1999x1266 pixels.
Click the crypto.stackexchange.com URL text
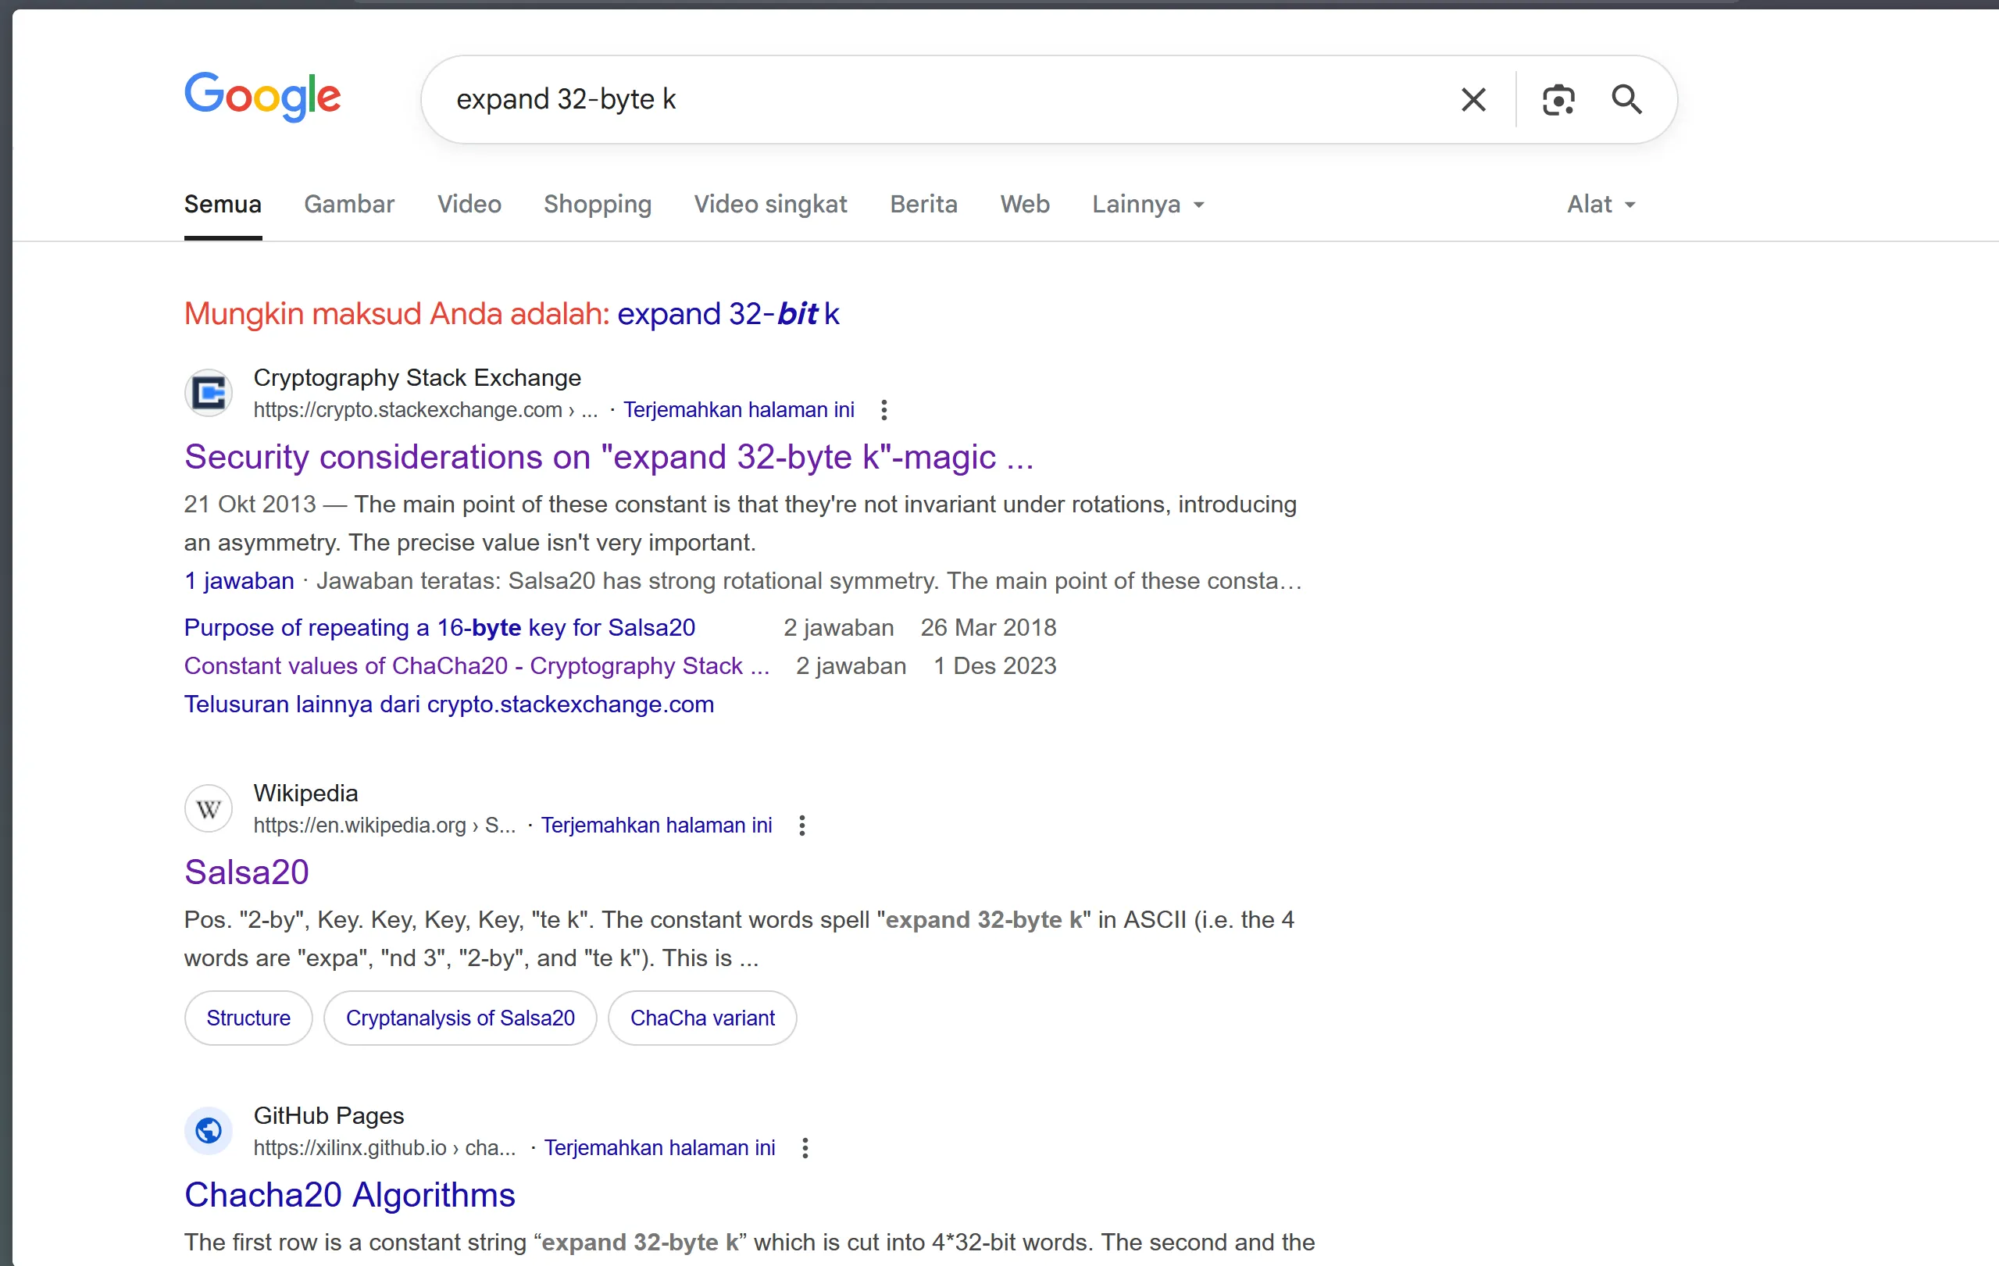[x=425, y=409]
